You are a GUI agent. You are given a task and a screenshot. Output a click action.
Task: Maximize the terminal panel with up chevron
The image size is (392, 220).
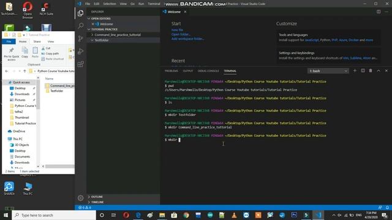click(x=379, y=71)
